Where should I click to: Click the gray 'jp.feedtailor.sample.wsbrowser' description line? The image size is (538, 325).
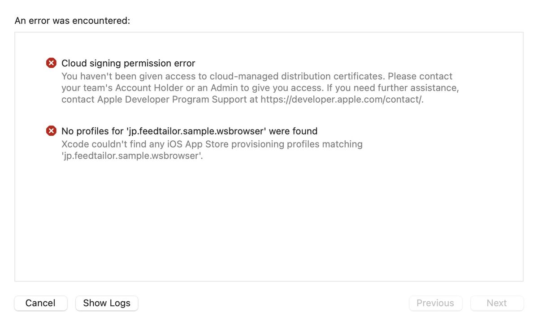tap(132, 156)
